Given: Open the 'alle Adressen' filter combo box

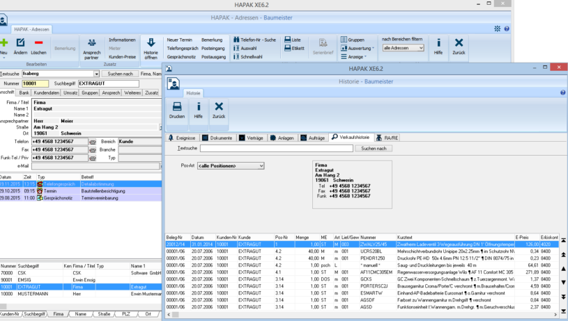Looking at the screenshot, I should pos(404,48).
